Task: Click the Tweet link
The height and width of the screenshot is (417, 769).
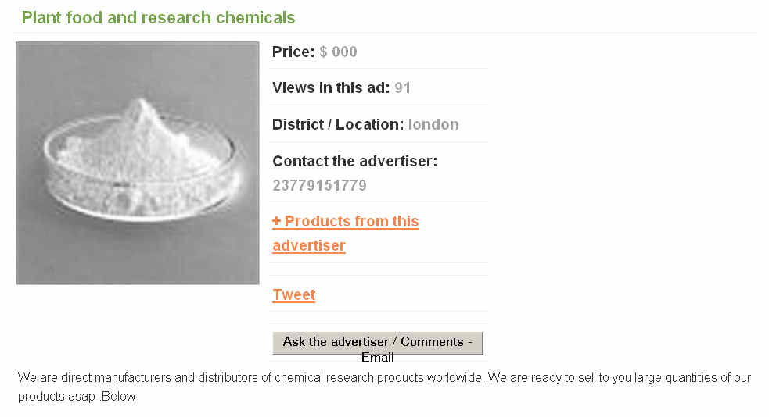Action: [x=293, y=295]
